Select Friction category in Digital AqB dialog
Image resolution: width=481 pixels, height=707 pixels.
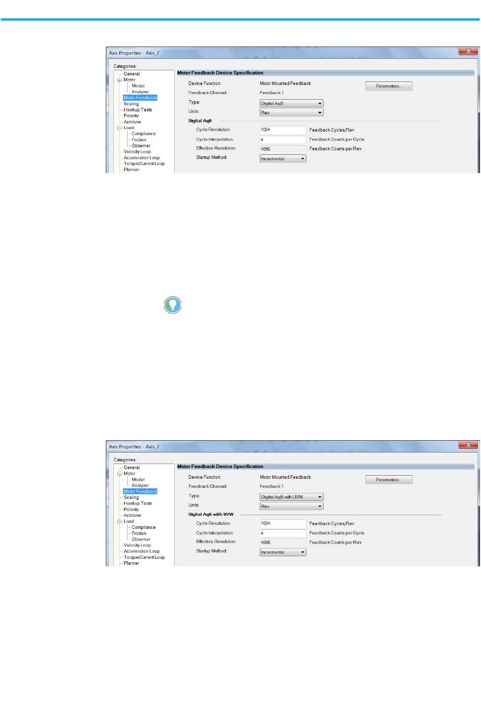[x=139, y=140]
